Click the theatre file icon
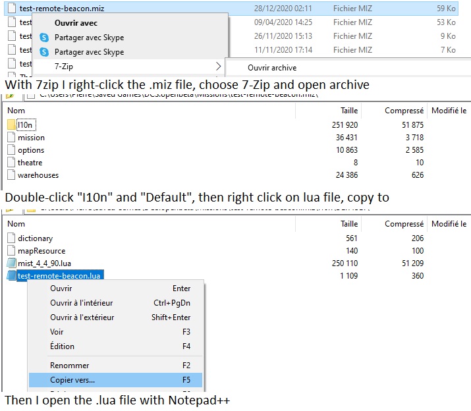Image resolution: width=471 pixels, height=411 pixels. tap(11, 162)
